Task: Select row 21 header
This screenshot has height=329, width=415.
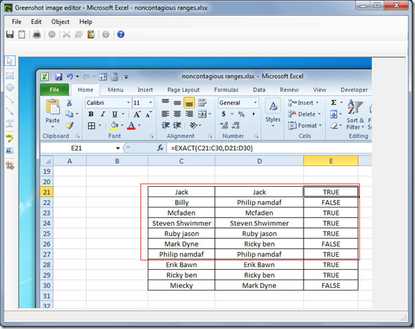Action: point(47,192)
